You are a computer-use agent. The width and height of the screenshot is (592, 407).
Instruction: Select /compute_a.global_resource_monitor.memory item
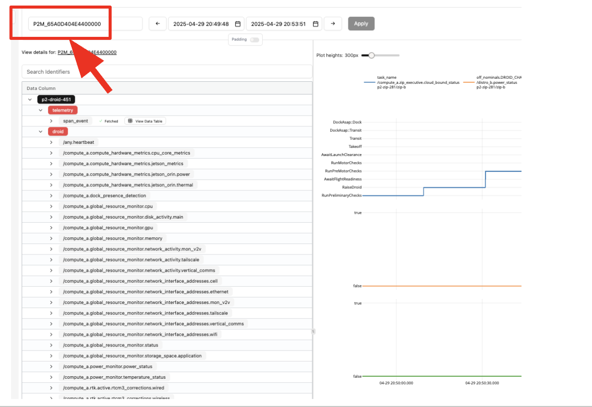tap(113, 239)
